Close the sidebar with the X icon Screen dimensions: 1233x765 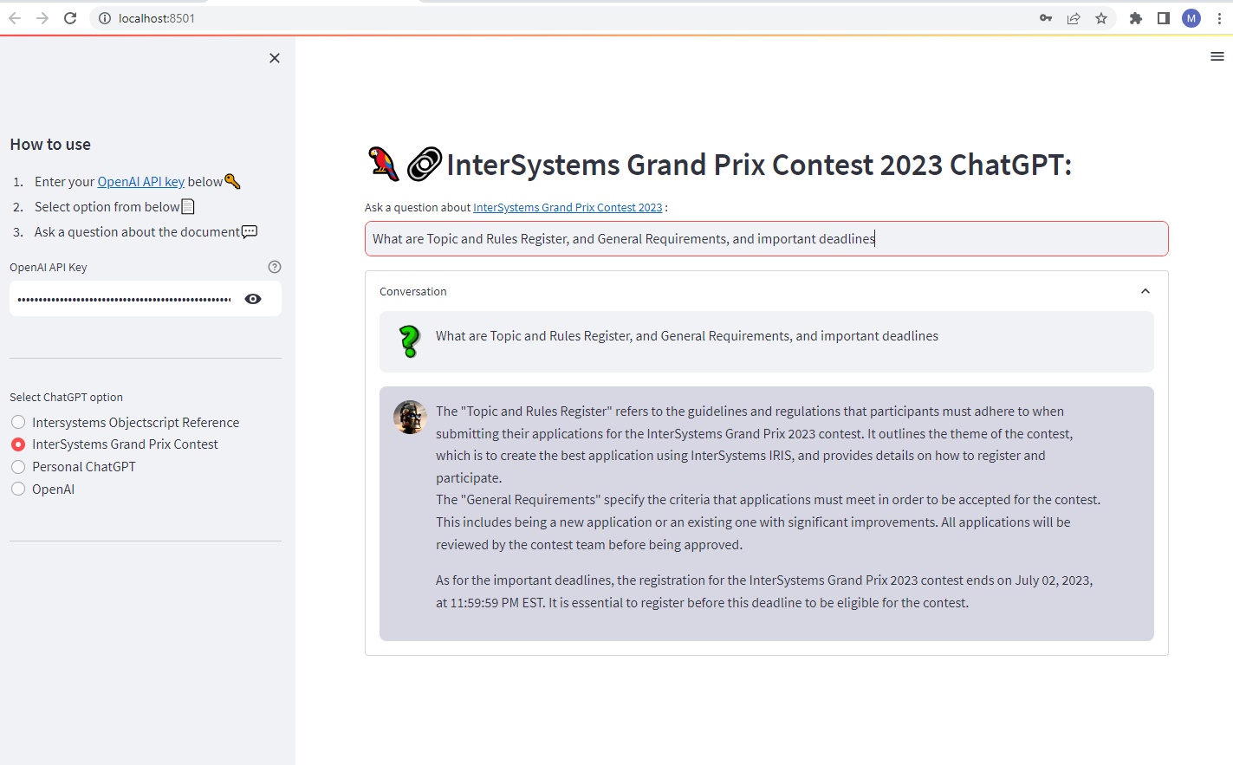(275, 58)
